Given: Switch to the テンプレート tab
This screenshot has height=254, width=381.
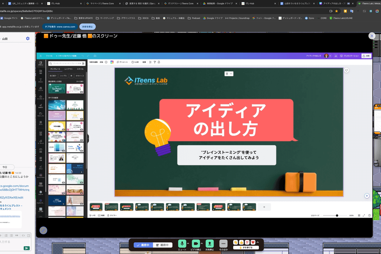Looking at the screenshot, I should tap(55, 69).
